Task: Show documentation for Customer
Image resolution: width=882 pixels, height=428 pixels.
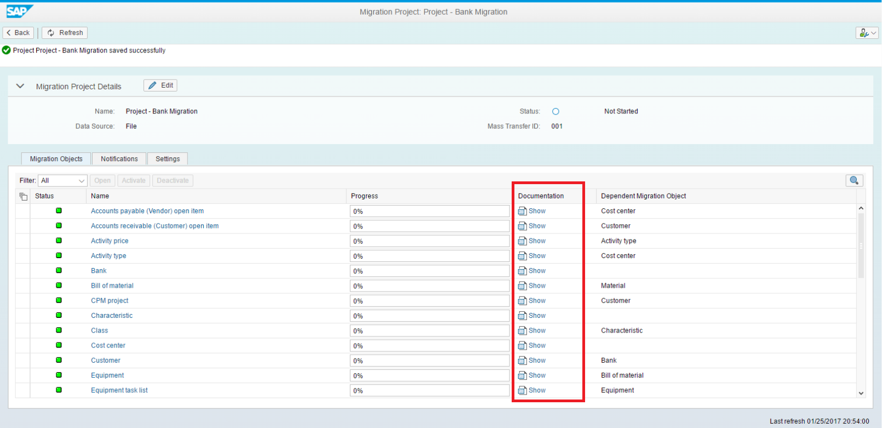Action: click(x=532, y=361)
